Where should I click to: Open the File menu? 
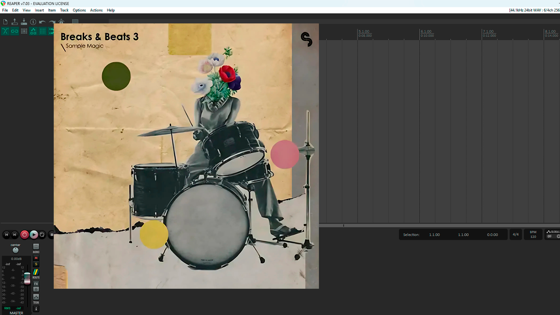pyautogui.click(x=5, y=10)
